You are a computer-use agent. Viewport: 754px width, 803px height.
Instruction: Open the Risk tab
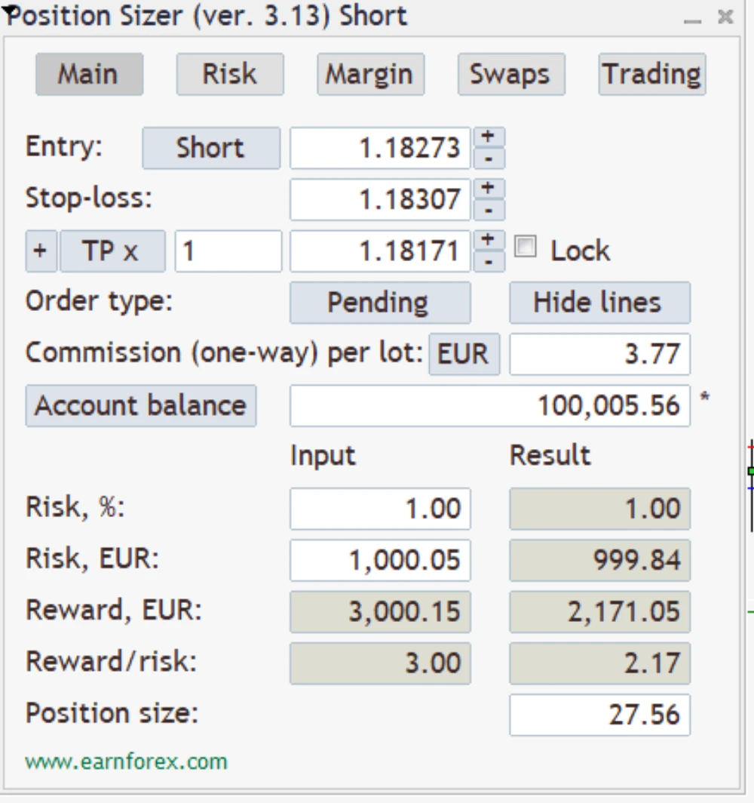click(x=230, y=74)
